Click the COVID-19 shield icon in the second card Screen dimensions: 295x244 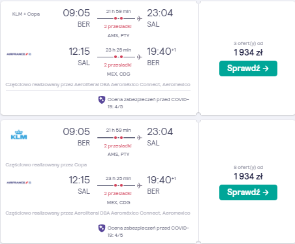coord(102,228)
